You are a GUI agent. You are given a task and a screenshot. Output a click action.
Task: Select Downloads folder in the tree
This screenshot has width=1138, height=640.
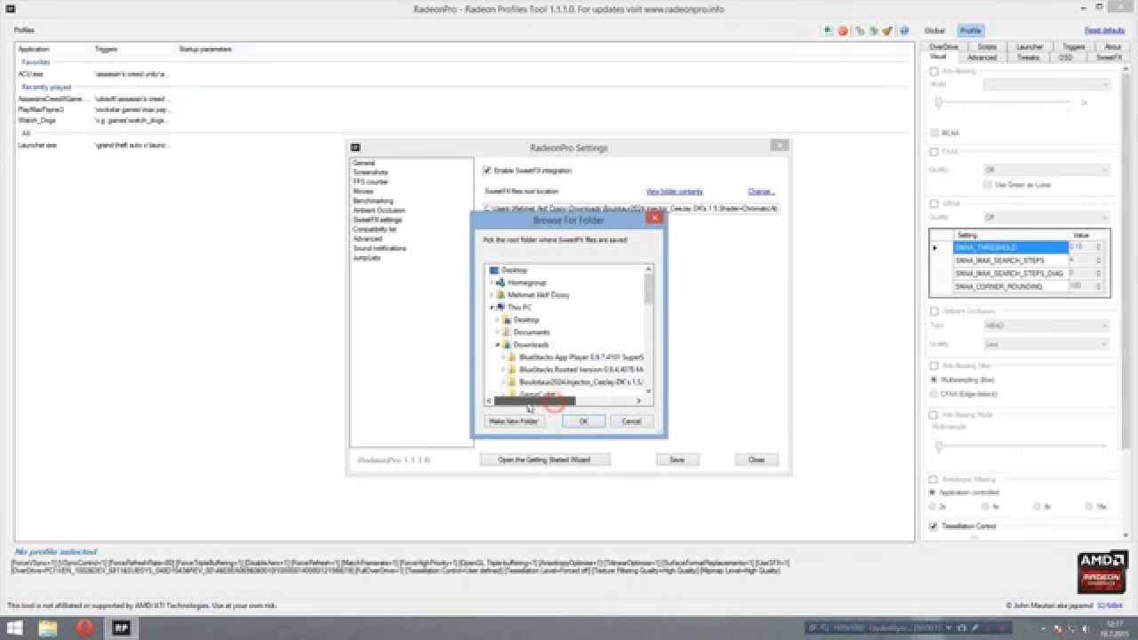click(531, 344)
